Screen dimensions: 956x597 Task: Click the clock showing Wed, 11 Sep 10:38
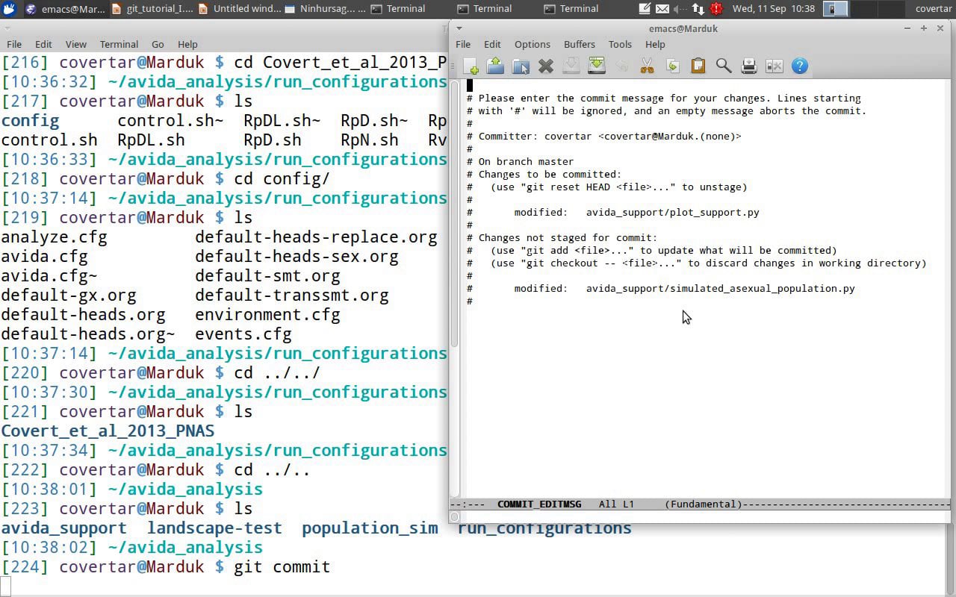click(774, 9)
